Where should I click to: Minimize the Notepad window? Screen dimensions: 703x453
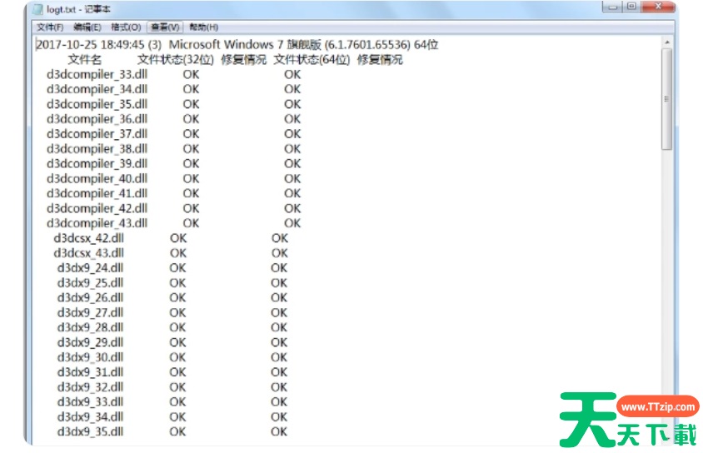615,7
